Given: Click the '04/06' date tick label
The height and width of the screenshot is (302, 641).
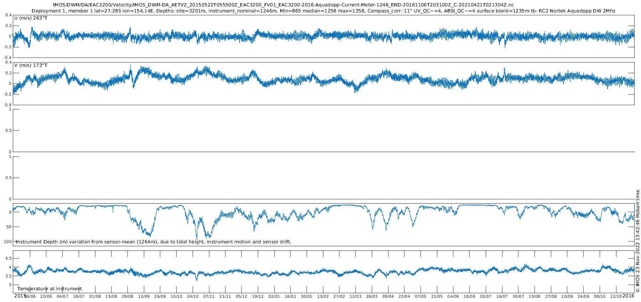Looking at the screenshot, I should [453, 296].
